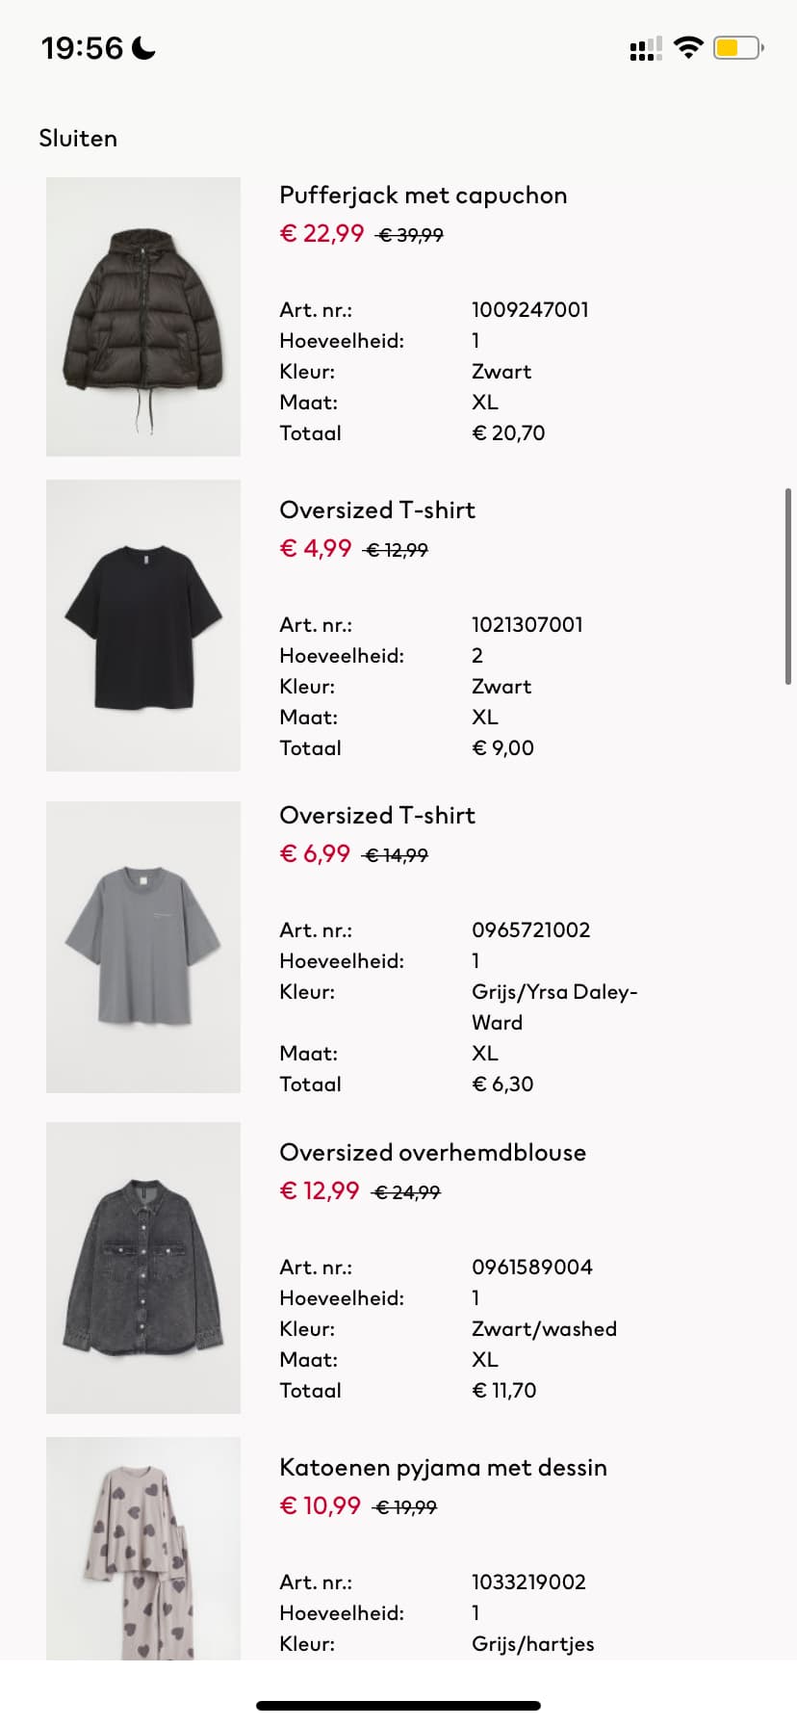The image size is (797, 1726).
Task: Tap the moon focus mode icon
Action: 143,47
